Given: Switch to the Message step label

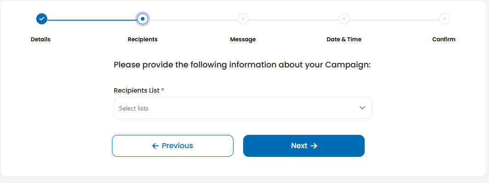Looking at the screenshot, I should (243, 39).
